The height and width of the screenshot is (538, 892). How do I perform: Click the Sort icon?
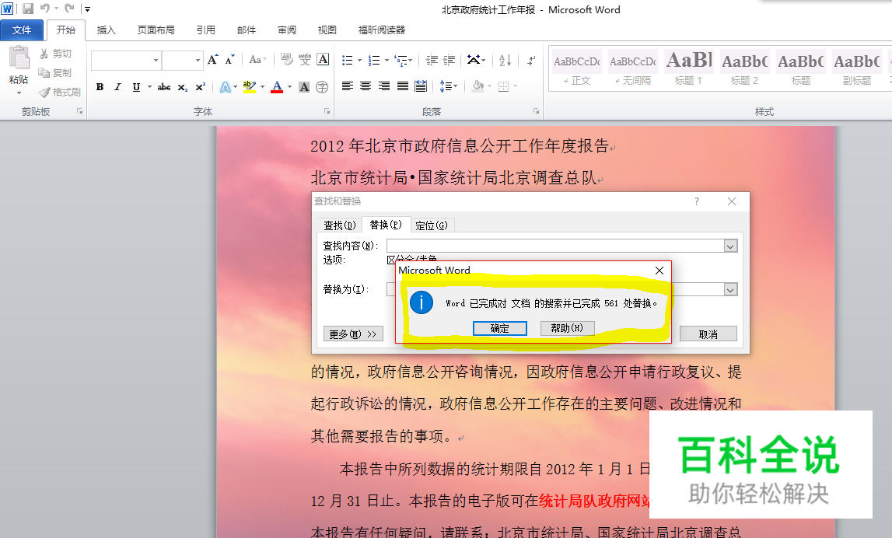(x=505, y=60)
